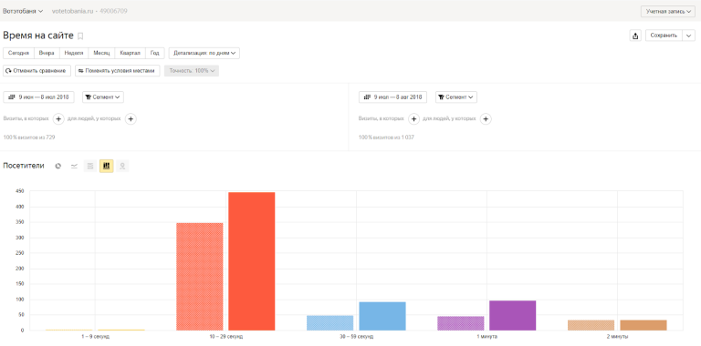701x346 pixels.
Task: Click the export share icon beside Сохранить
Action: (x=635, y=36)
